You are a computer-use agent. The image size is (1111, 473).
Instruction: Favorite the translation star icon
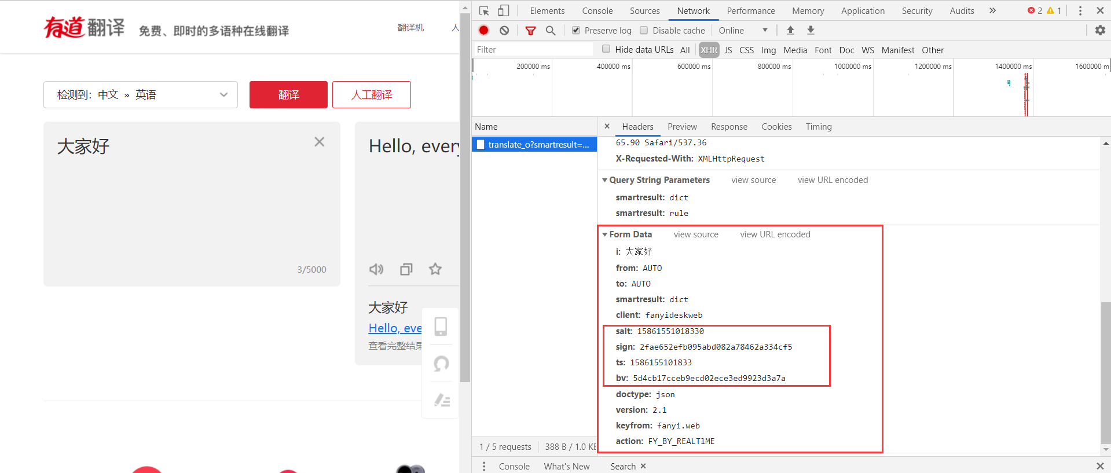click(x=435, y=269)
